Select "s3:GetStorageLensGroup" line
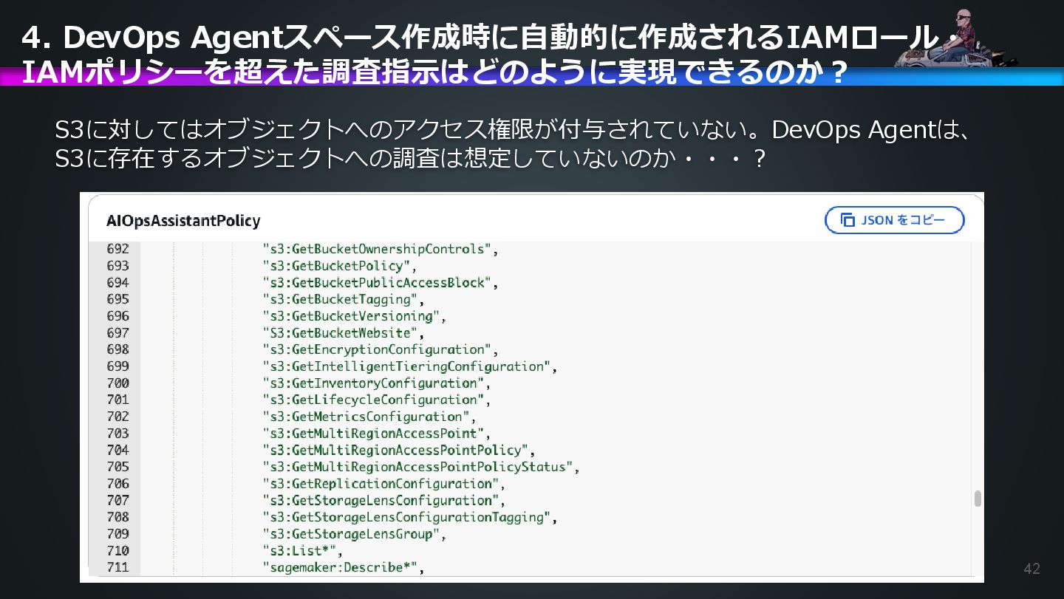This screenshot has width=1064, height=599. (x=355, y=534)
